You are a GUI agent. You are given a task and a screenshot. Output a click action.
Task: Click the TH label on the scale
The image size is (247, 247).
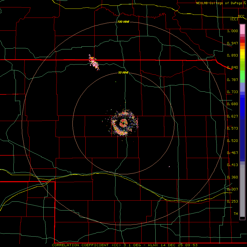coord(236,214)
